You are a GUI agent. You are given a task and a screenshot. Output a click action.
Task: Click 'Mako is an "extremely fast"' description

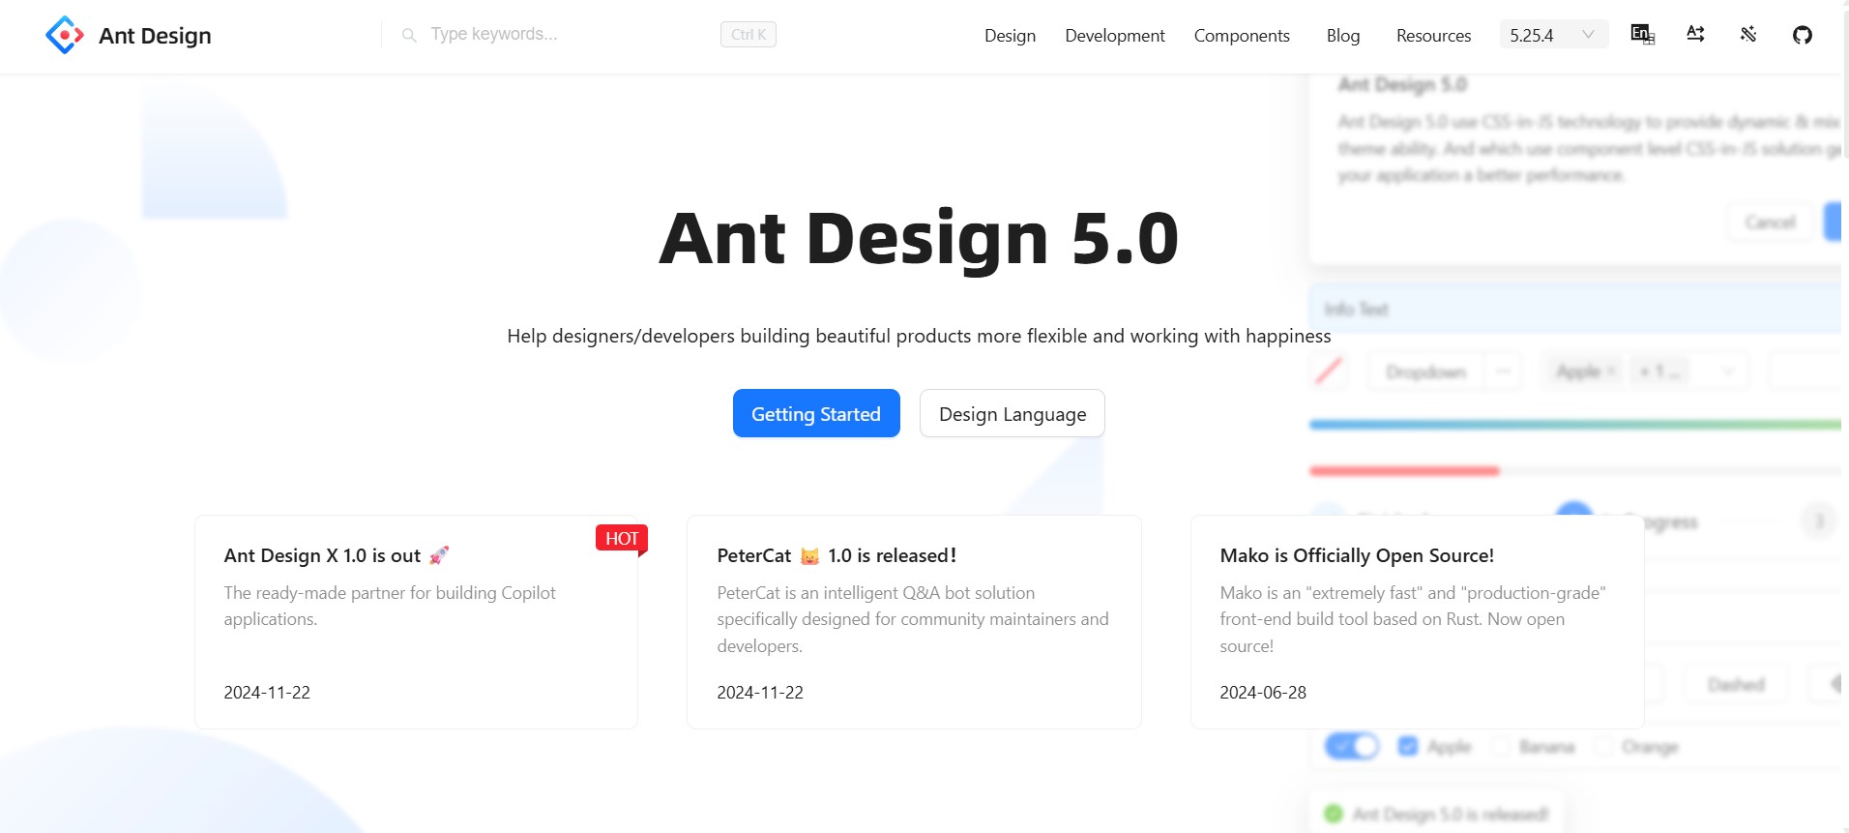coord(1413,619)
